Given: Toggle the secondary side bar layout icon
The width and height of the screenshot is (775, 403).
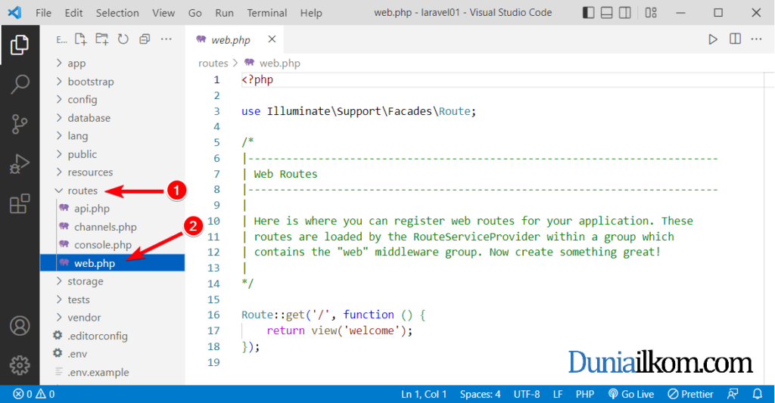Looking at the screenshot, I should click(x=624, y=12).
